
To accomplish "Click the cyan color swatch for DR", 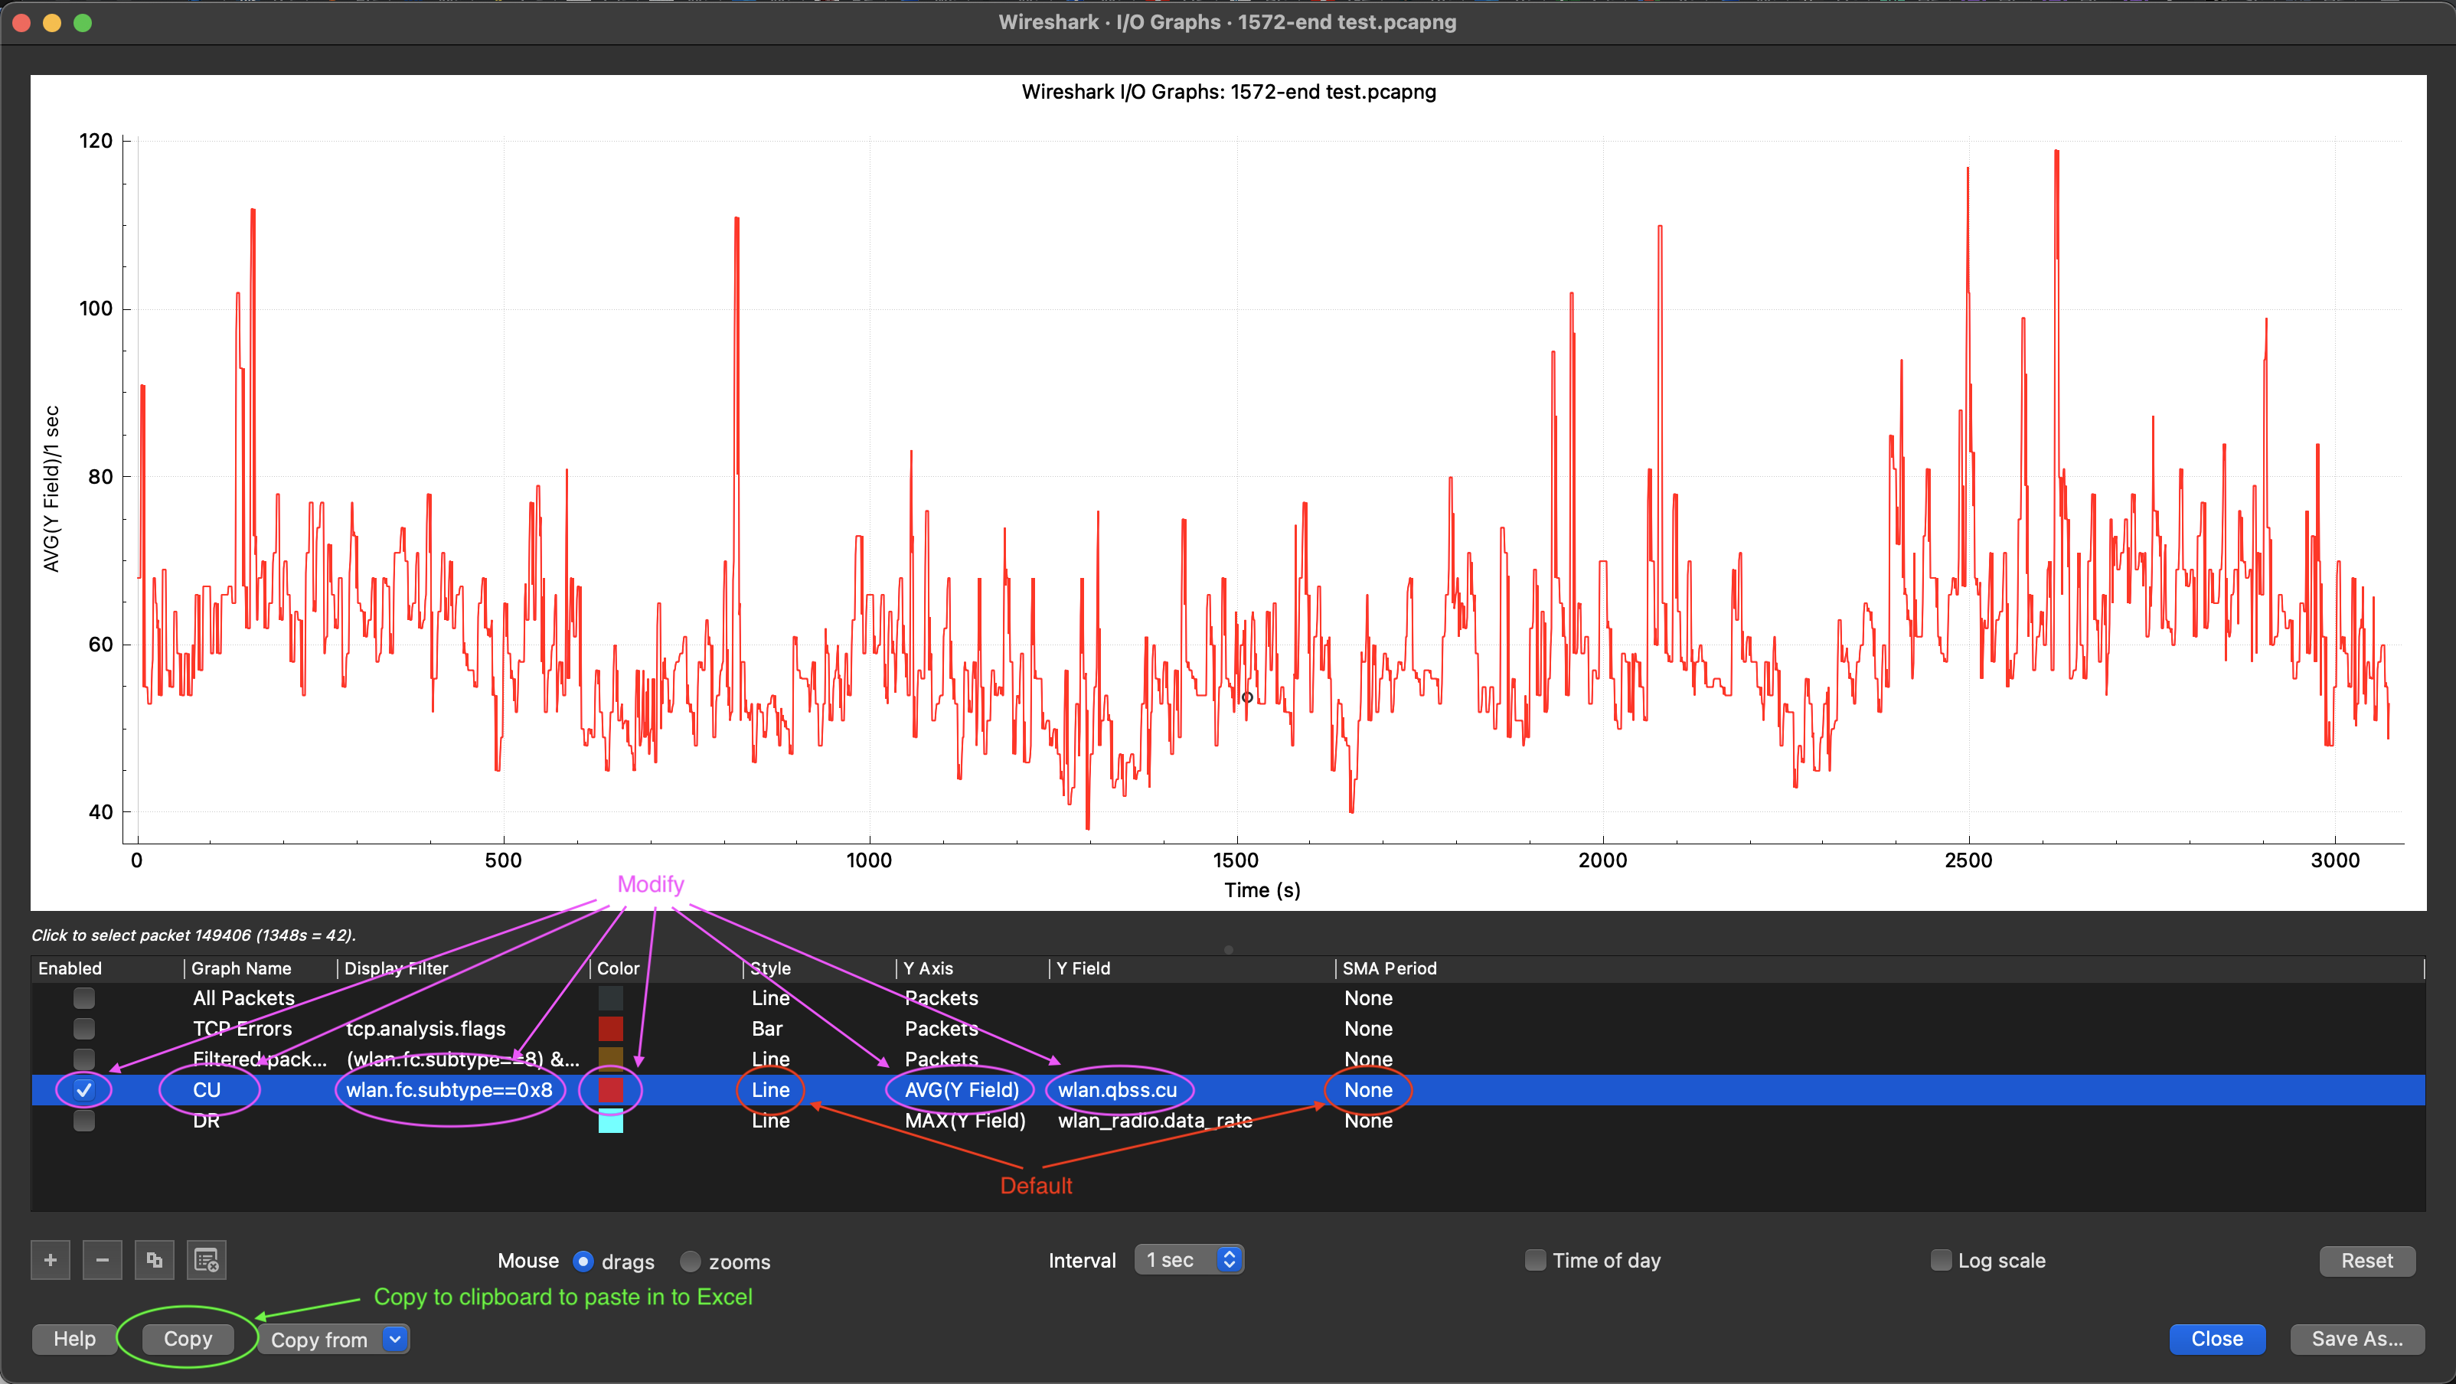I will pos(610,1121).
